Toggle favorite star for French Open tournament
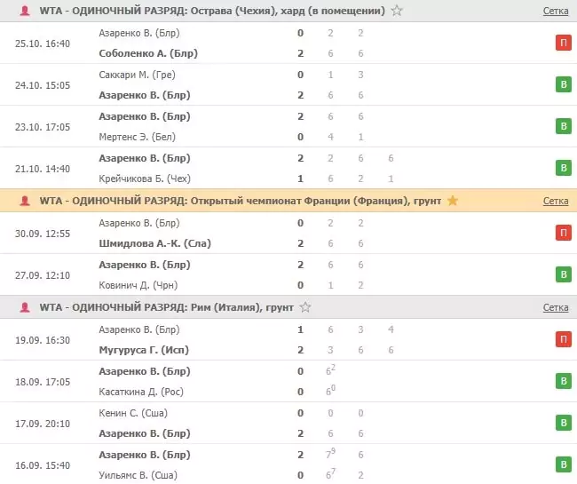Image resolution: width=577 pixels, height=484 pixels. click(452, 201)
